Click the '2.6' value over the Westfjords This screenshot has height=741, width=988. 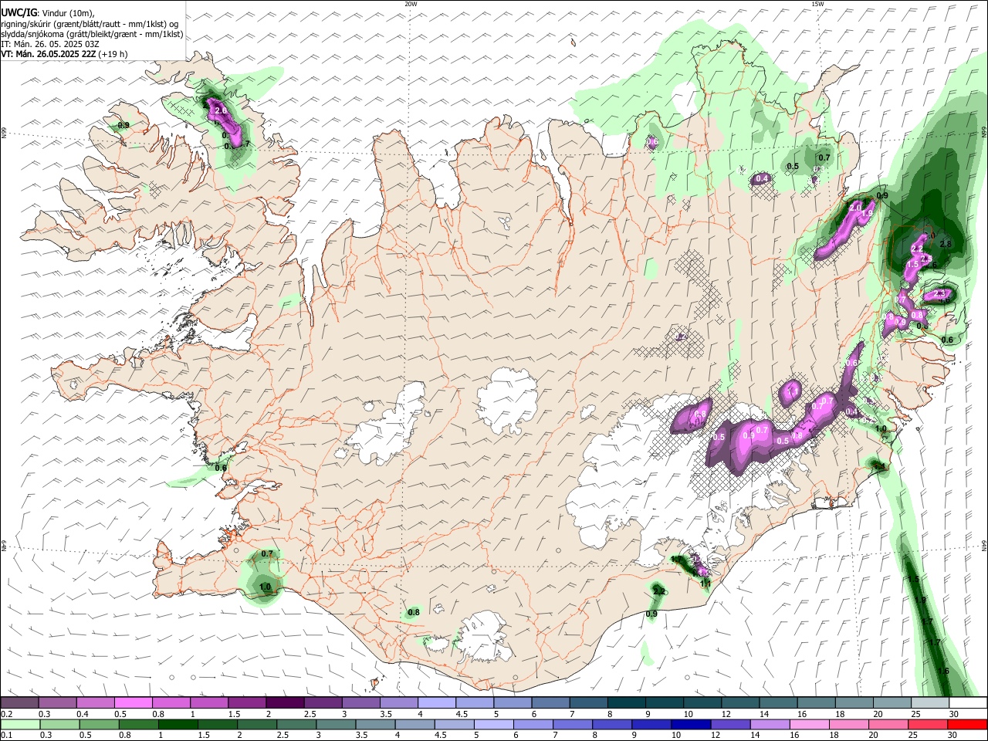click(221, 111)
